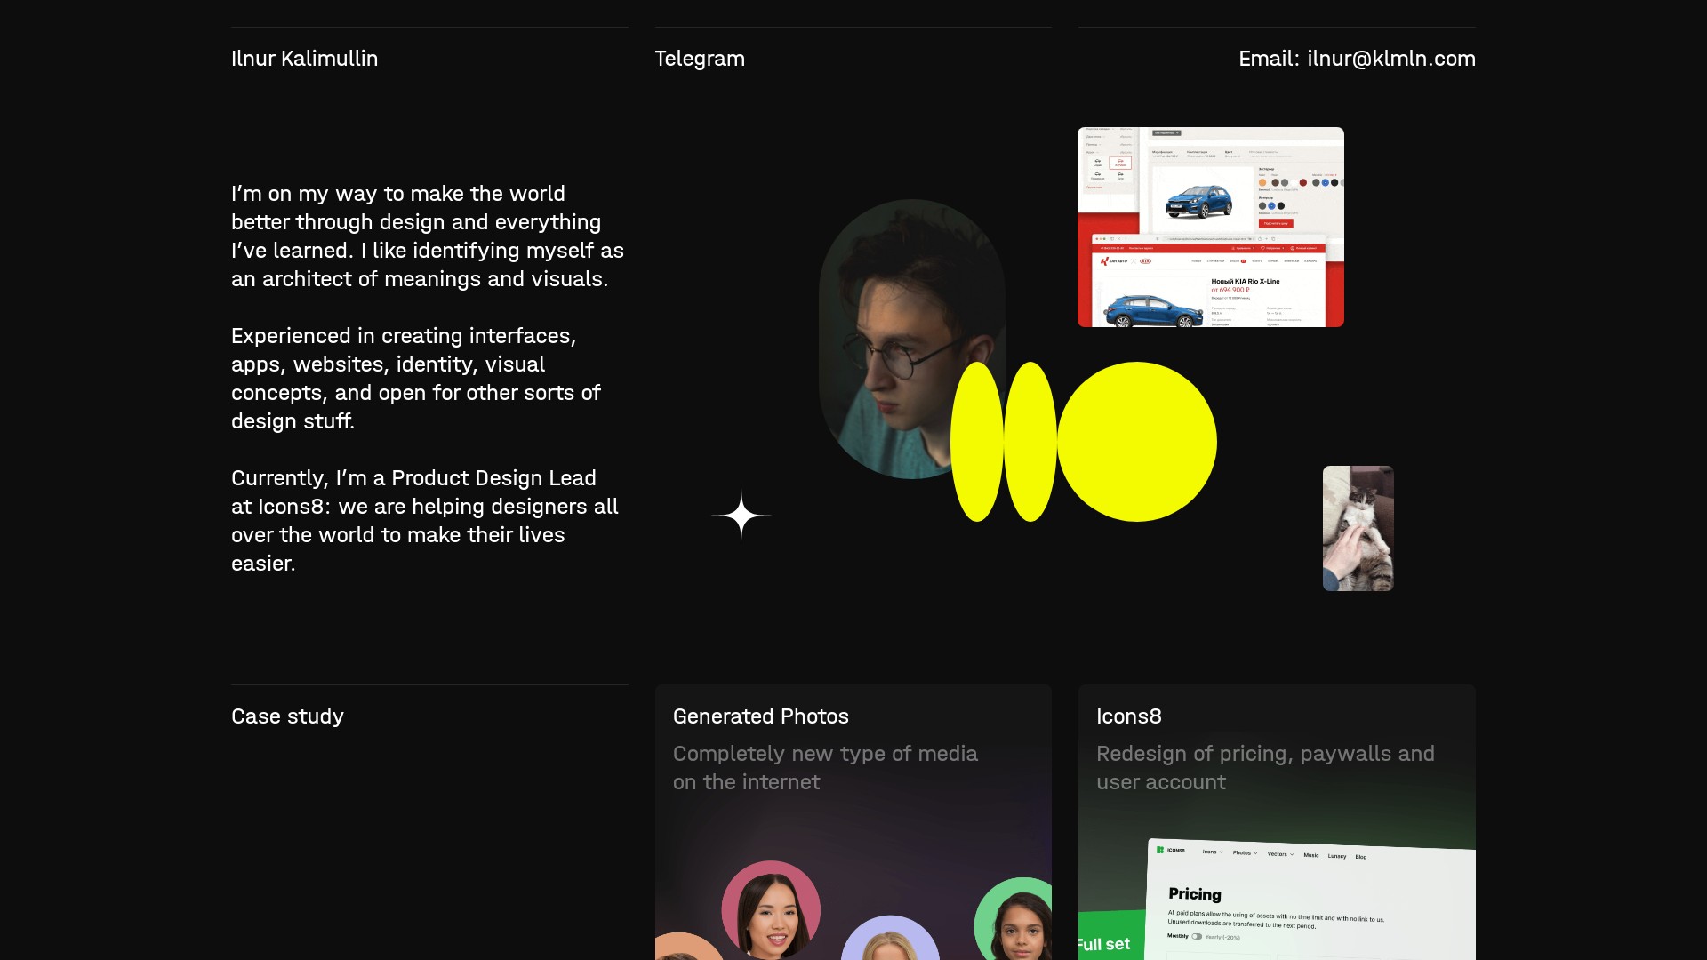
Task: Click the orange circle avatar at card corner
Action: point(683,948)
